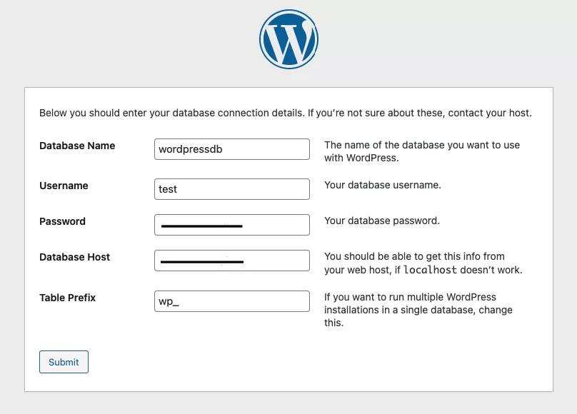Click the Password label
Image resolution: width=577 pixels, height=414 pixels.
pyautogui.click(x=62, y=221)
